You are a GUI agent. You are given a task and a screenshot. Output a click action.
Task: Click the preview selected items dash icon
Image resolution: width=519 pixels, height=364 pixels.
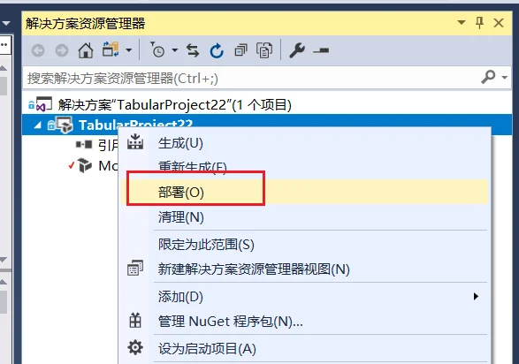(x=321, y=50)
